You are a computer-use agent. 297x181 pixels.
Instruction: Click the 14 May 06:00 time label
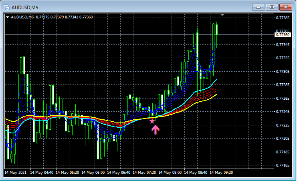click(x=93, y=173)
